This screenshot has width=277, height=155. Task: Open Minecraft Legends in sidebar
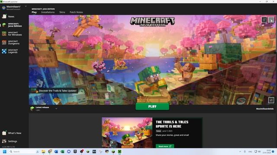13,51
